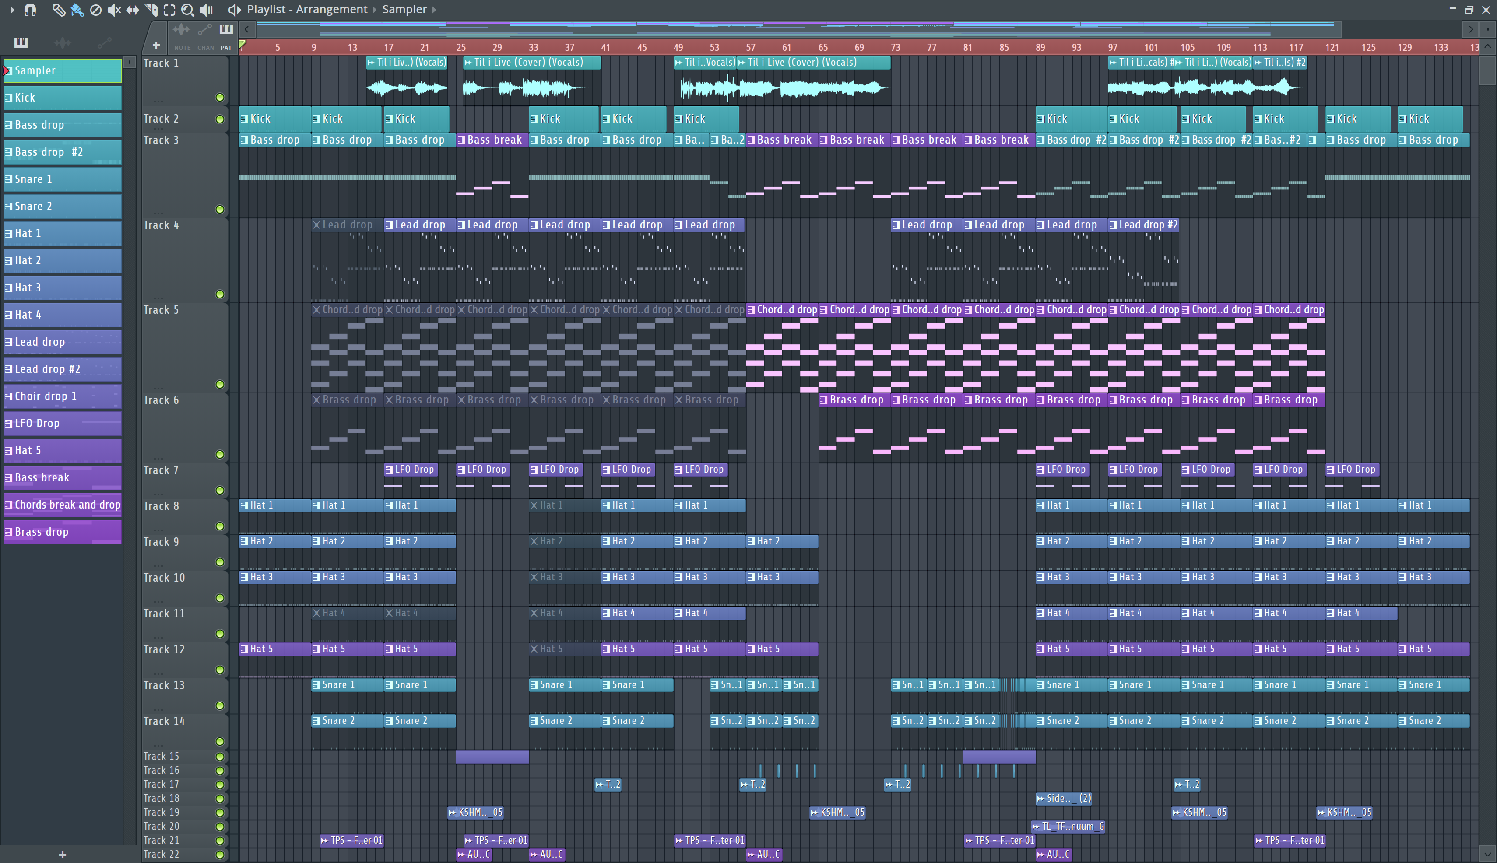Mute Track 15 with its green dot
The height and width of the screenshot is (863, 1497).
pos(220,757)
